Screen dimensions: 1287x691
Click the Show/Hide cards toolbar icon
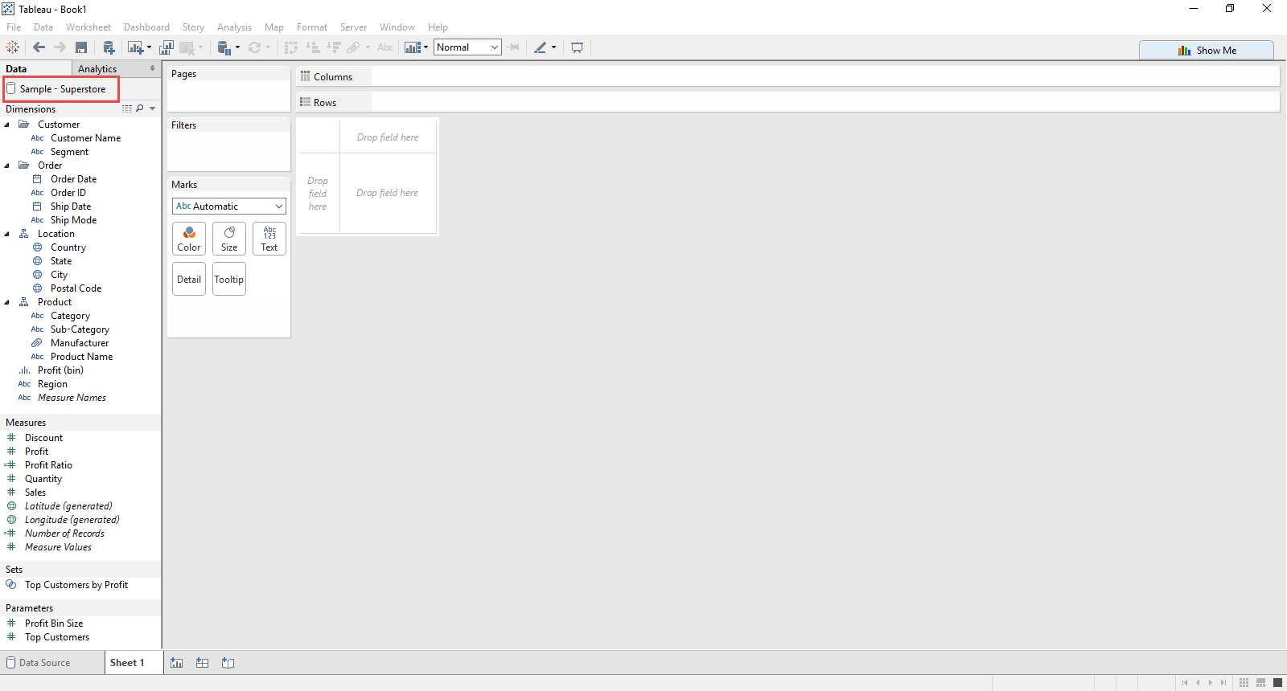pos(413,47)
